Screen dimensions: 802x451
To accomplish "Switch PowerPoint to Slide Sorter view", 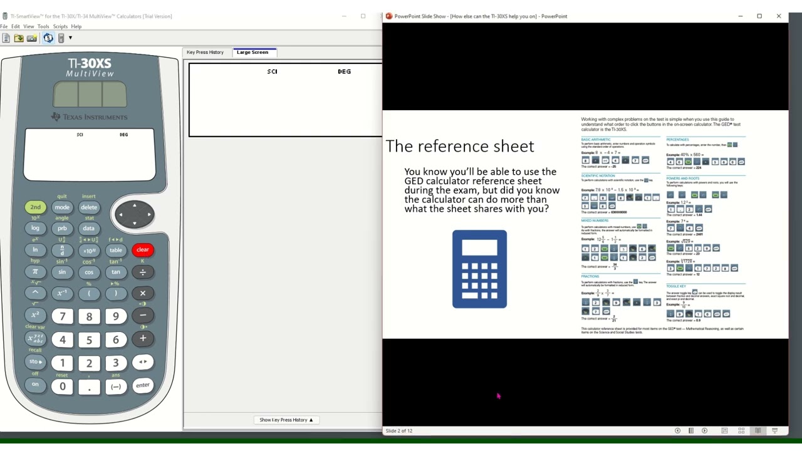I will [741, 431].
